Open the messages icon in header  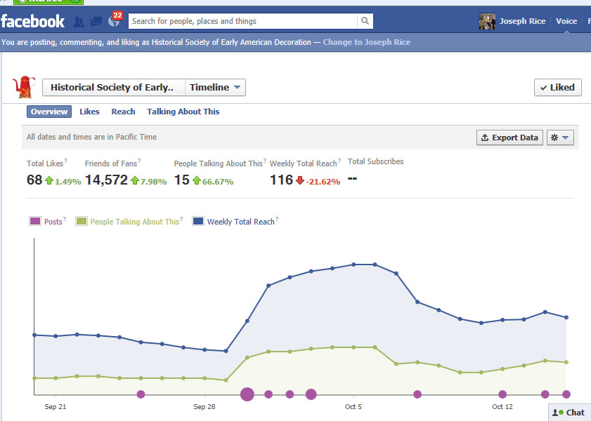(96, 21)
